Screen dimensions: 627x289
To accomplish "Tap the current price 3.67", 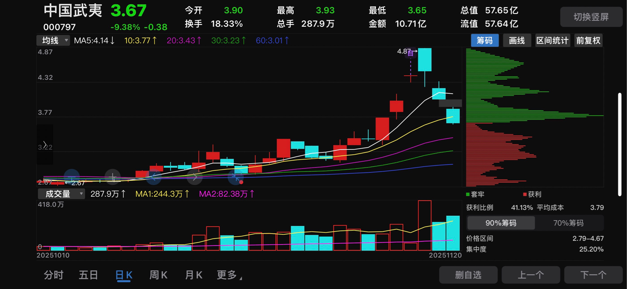I will pyautogui.click(x=128, y=11).
